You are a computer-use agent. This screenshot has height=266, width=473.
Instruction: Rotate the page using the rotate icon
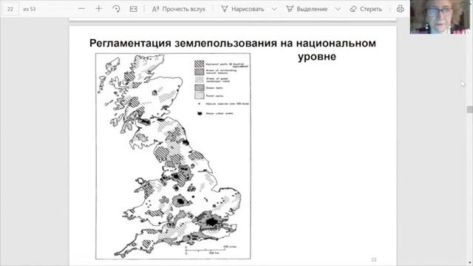[x=116, y=9]
